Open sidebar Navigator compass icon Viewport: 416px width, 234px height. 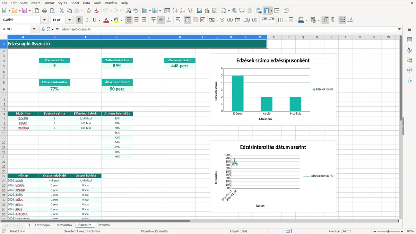coord(409,70)
